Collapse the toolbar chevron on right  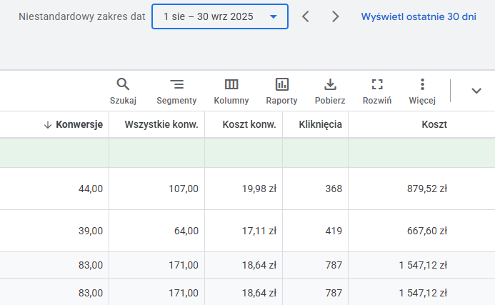[476, 90]
